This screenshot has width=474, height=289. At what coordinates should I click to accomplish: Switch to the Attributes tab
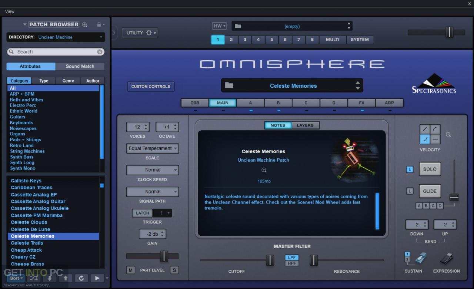coord(30,66)
